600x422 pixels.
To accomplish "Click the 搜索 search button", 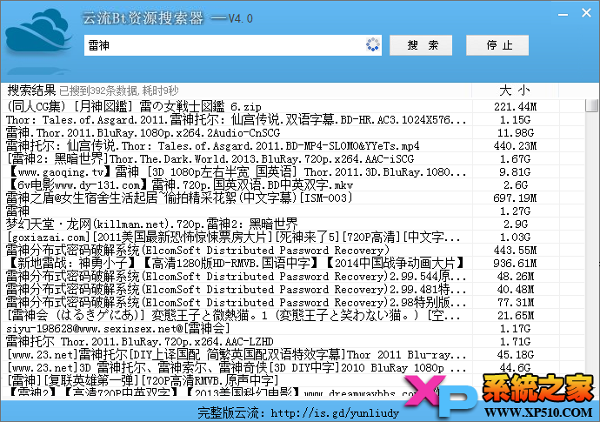I will [x=421, y=45].
